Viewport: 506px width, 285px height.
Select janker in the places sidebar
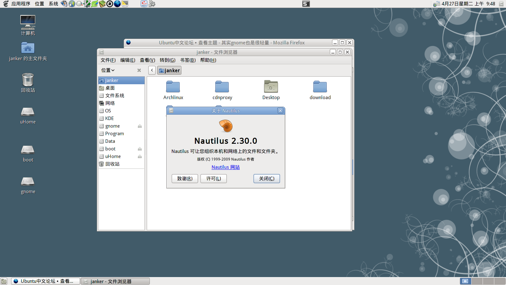[x=121, y=80]
